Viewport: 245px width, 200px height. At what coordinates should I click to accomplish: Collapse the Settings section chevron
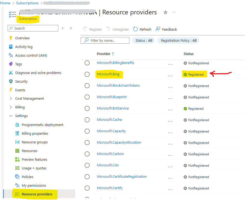click(x=11, y=116)
